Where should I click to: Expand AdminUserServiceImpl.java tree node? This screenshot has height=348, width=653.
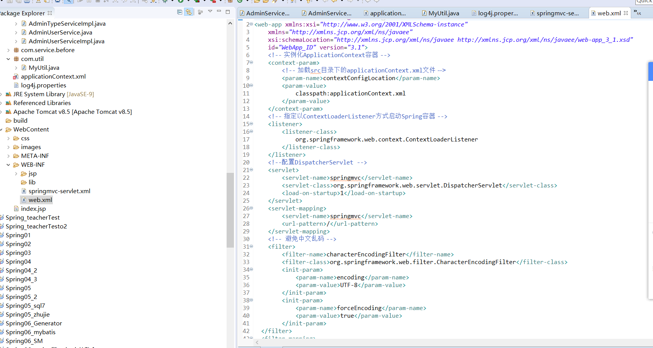(x=16, y=41)
